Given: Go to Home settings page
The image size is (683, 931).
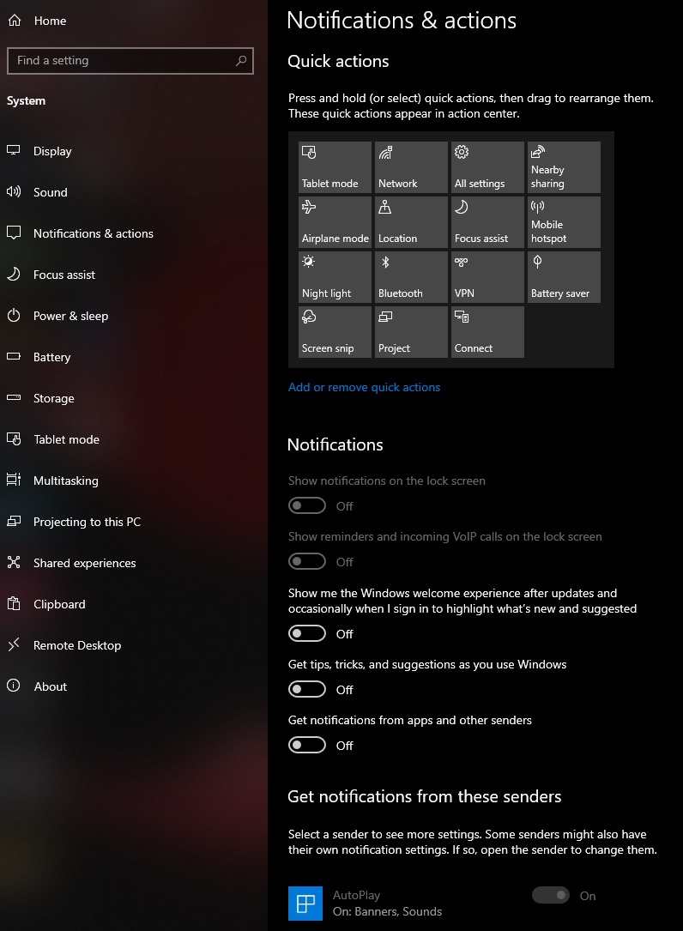Looking at the screenshot, I should [134, 21].
